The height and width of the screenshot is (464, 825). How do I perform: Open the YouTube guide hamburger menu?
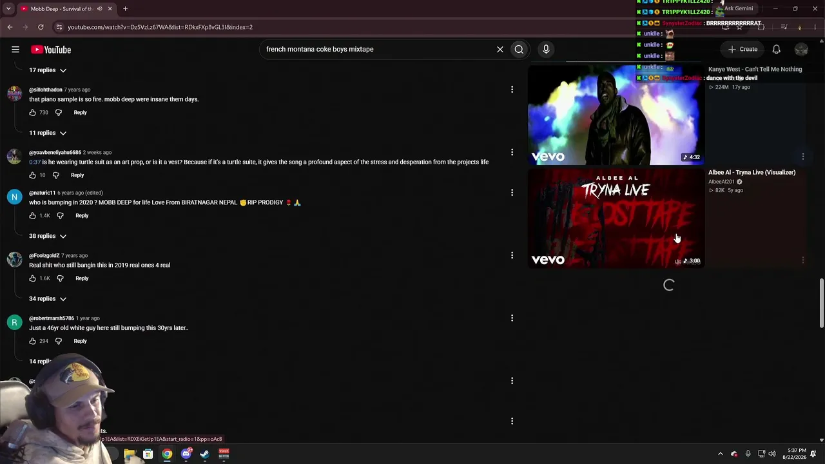tap(15, 50)
